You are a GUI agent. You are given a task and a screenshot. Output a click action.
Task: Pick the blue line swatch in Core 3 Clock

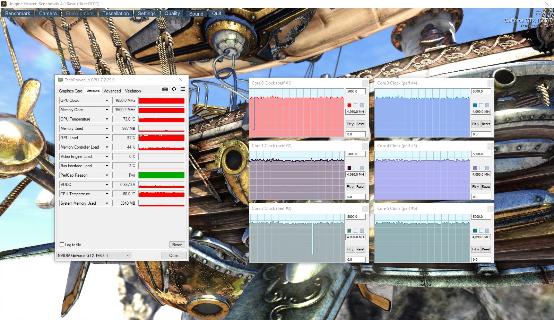(x=475, y=105)
